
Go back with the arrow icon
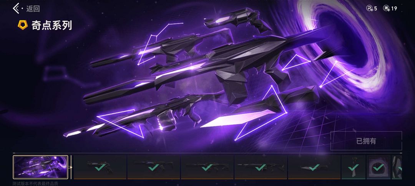coord(17,8)
